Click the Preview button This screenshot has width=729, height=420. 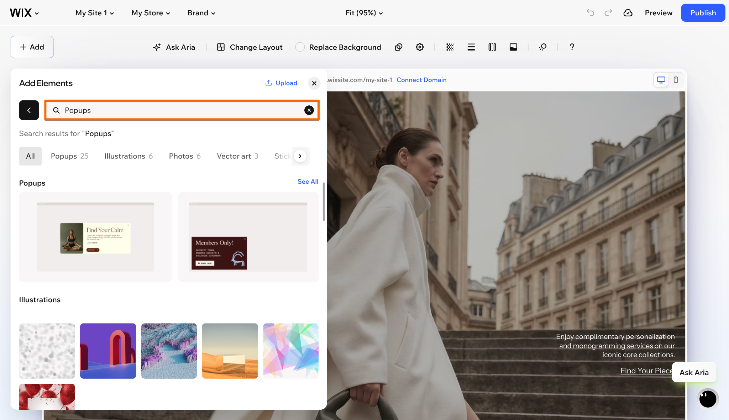tap(659, 13)
